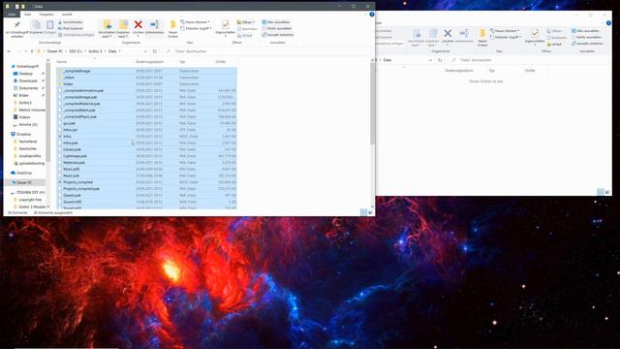Viewport: 620px width, 349px height.
Task: Click Neuer Ordner in right background window
Action: click(x=482, y=37)
